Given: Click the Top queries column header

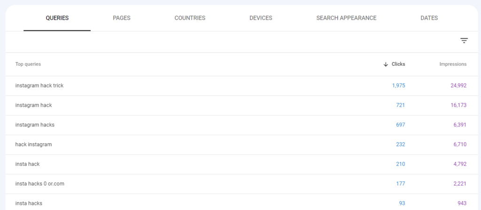Looking at the screenshot, I should (x=28, y=64).
